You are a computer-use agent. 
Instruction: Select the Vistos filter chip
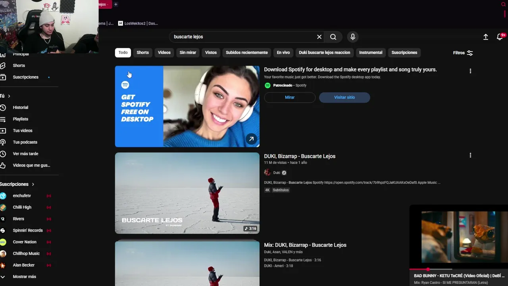(x=211, y=52)
